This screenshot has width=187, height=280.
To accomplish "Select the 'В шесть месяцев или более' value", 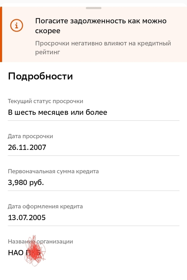I will click(x=57, y=112).
